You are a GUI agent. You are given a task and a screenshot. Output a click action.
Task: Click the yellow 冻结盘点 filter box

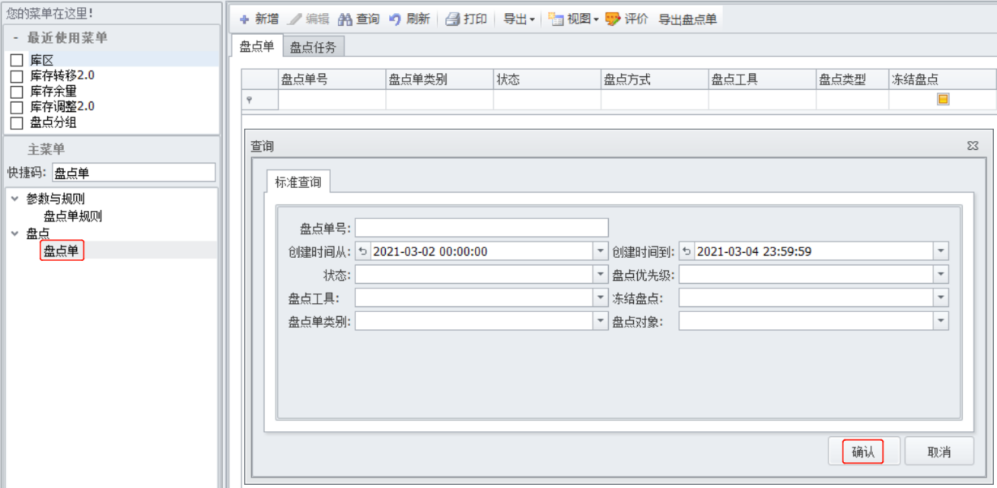pyautogui.click(x=943, y=99)
